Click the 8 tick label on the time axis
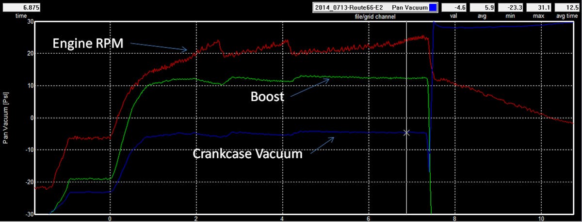The image size is (582, 222). [x=454, y=219]
